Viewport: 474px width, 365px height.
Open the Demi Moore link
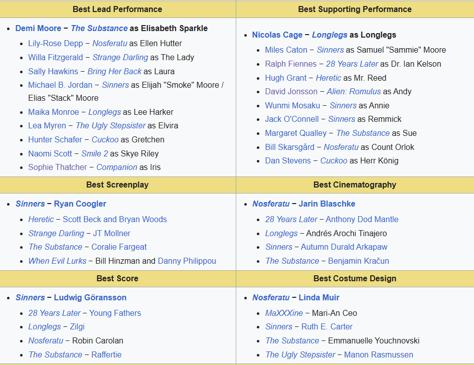(x=38, y=29)
